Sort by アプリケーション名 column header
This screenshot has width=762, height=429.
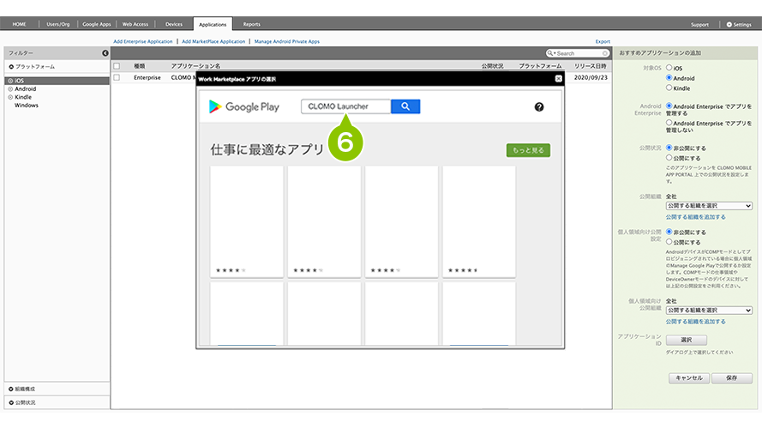coord(195,66)
